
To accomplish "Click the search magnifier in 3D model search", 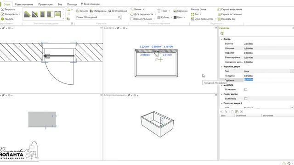I will (x=119, y=17).
